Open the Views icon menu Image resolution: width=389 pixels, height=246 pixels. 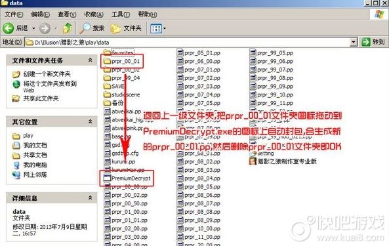click(156, 28)
